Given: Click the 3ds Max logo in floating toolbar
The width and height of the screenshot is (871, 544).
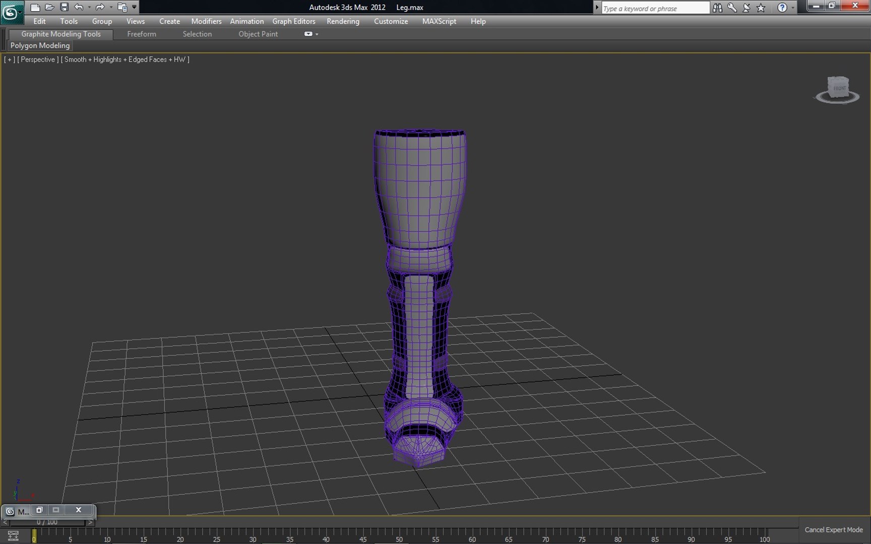Looking at the screenshot, I should (10, 511).
